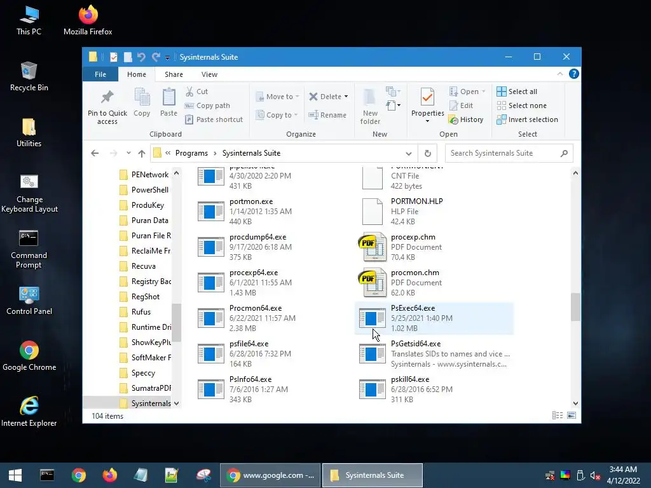This screenshot has height=488, width=651.
Task: Open Firefox from the taskbar
Action: click(x=110, y=475)
